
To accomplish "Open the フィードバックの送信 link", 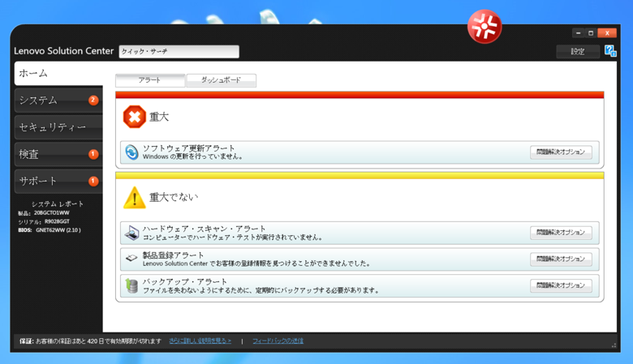I will click(278, 341).
